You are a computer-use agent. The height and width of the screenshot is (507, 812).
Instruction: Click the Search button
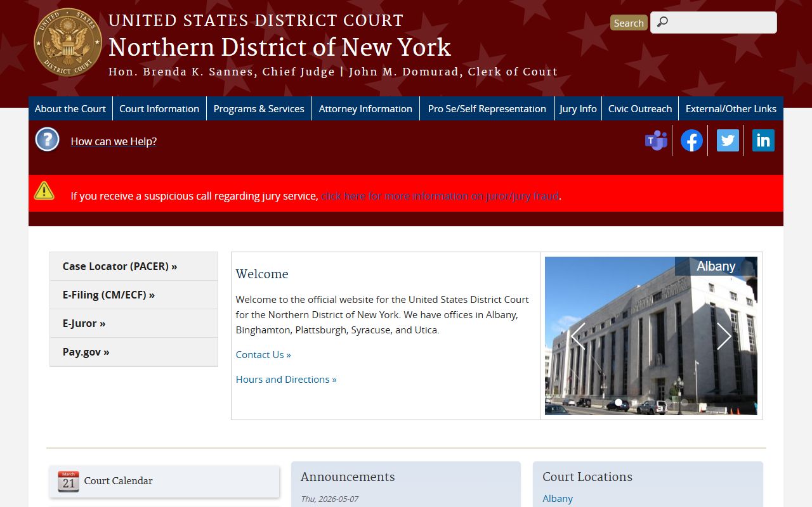tap(629, 23)
